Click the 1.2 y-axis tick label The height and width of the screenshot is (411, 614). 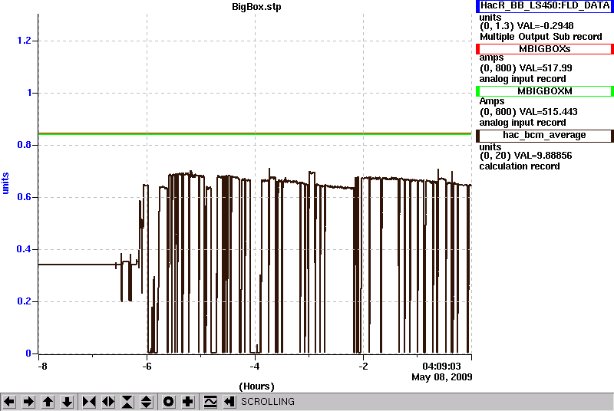point(24,41)
